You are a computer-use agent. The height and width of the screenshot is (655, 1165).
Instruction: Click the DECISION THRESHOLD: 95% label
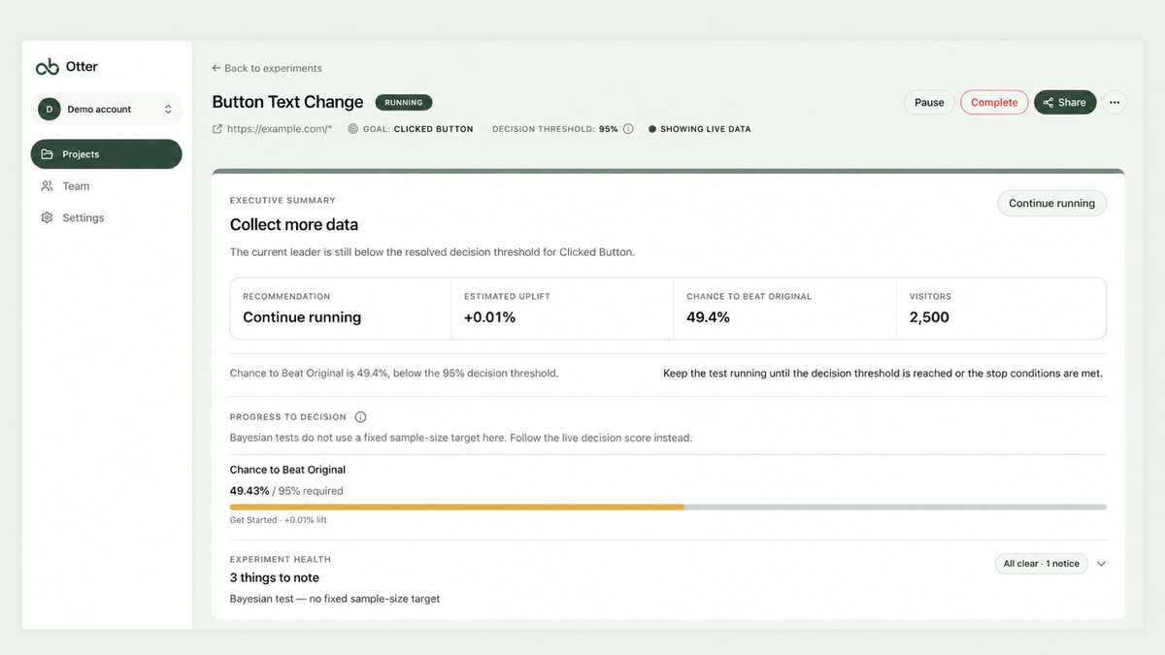click(x=555, y=129)
